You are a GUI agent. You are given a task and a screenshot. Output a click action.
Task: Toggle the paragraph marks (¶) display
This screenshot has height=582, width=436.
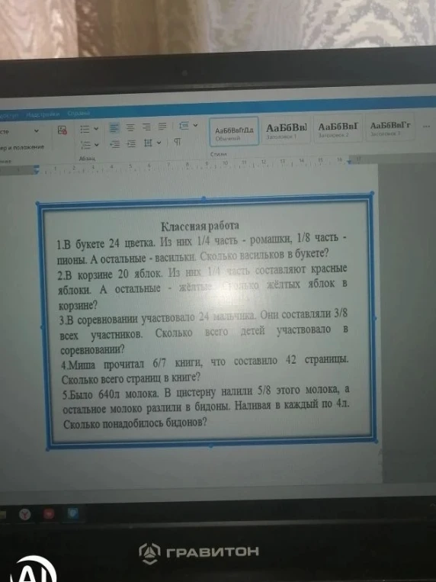tap(178, 142)
